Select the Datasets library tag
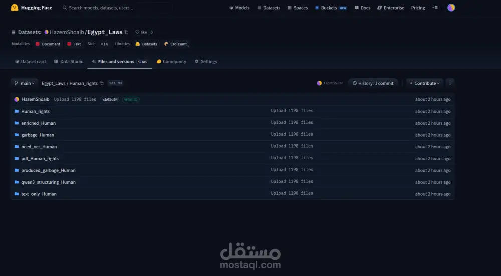The image size is (501, 276). [x=146, y=44]
